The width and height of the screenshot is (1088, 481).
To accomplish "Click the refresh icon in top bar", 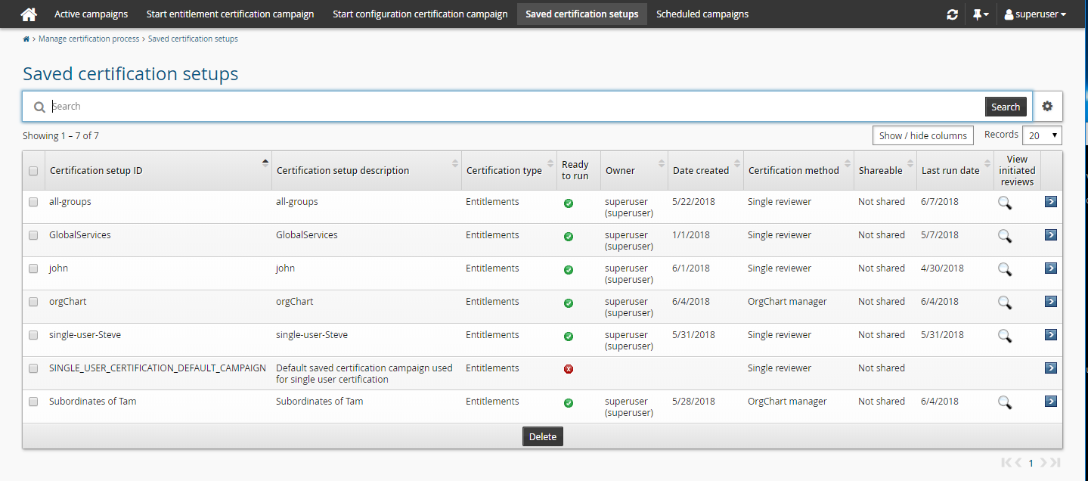I will pos(952,14).
